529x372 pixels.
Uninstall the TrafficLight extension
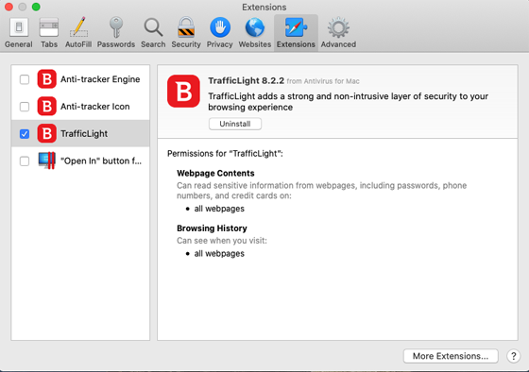click(x=235, y=124)
